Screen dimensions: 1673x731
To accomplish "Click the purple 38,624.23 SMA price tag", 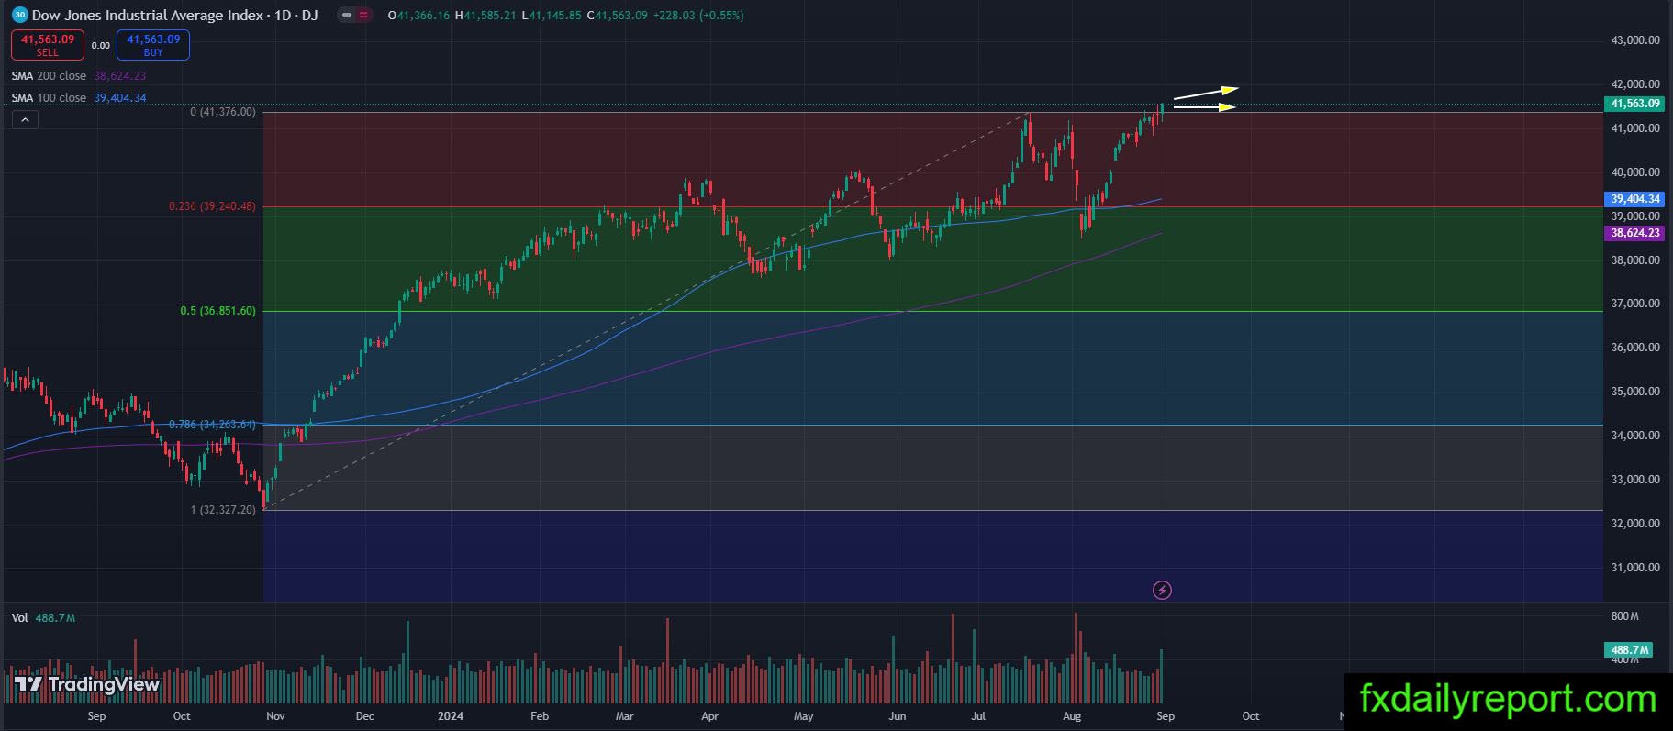I will [x=1635, y=233].
